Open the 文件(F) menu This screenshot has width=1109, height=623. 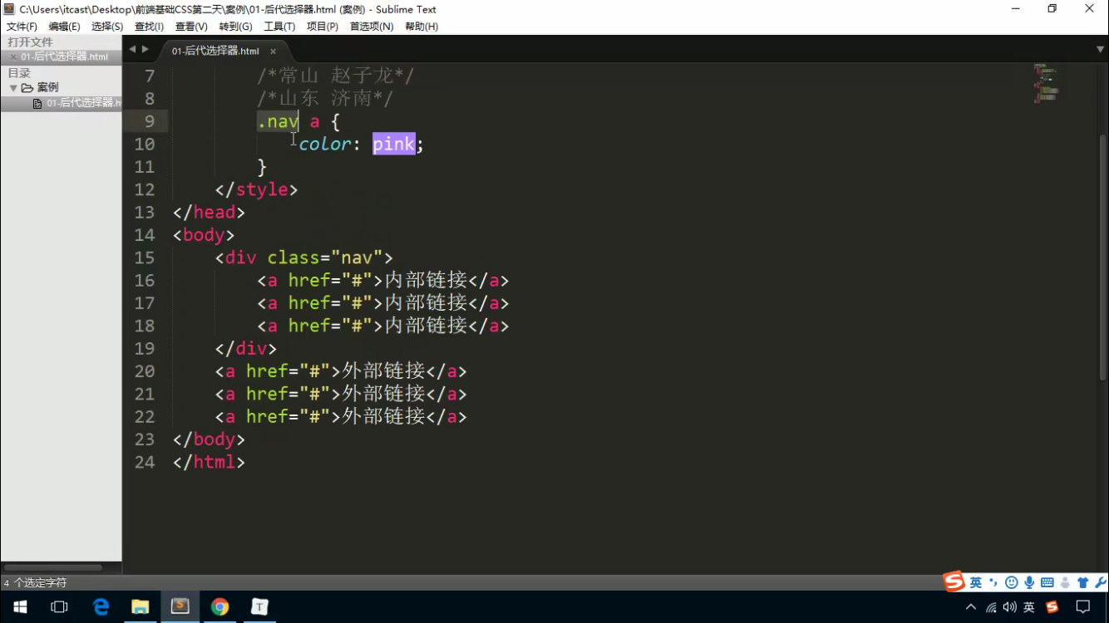tap(22, 27)
